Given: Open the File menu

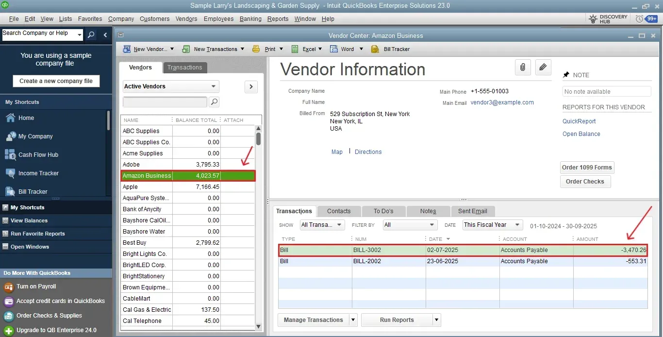Looking at the screenshot, I should pyautogui.click(x=14, y=19).
